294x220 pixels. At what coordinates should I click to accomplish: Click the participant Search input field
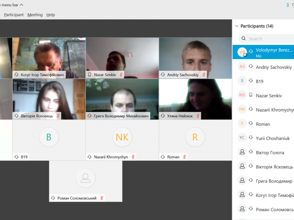tap(270, 38)
